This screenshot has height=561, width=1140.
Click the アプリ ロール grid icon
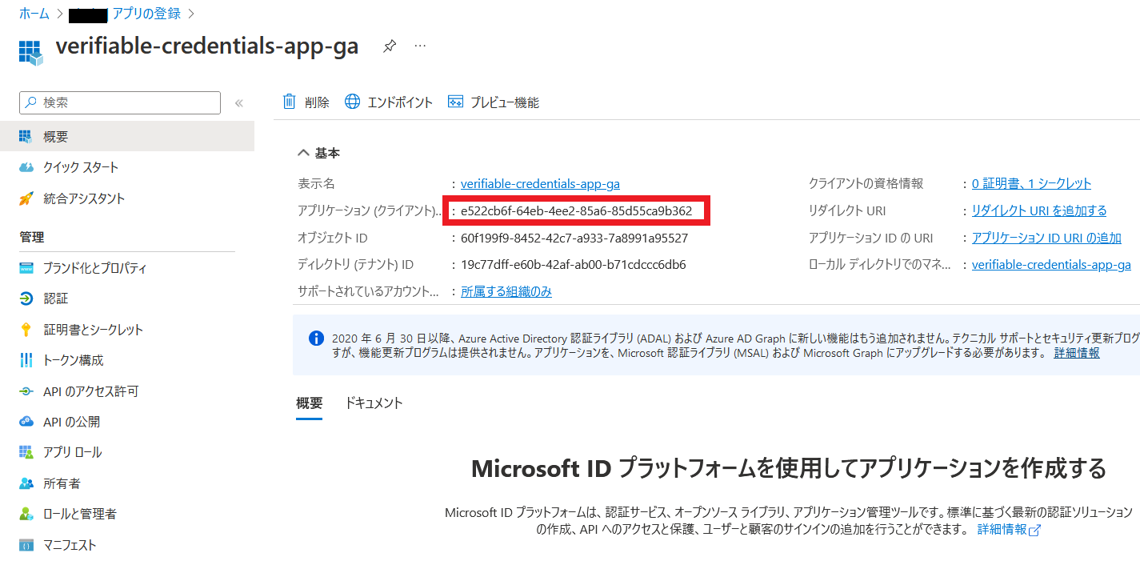point(26,452)
